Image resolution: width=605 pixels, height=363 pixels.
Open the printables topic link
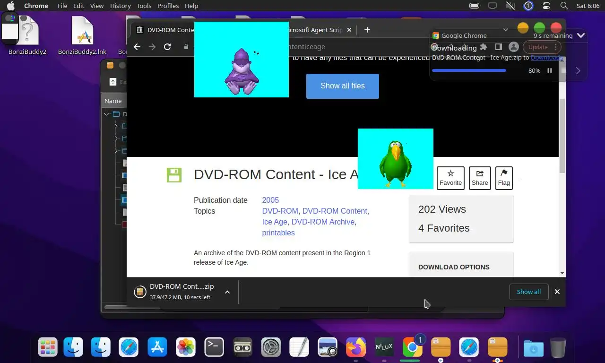(278, 233)
